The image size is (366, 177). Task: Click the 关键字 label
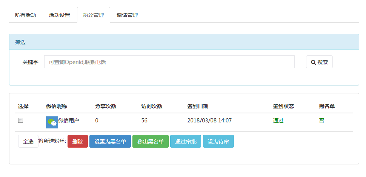[30, 62]
